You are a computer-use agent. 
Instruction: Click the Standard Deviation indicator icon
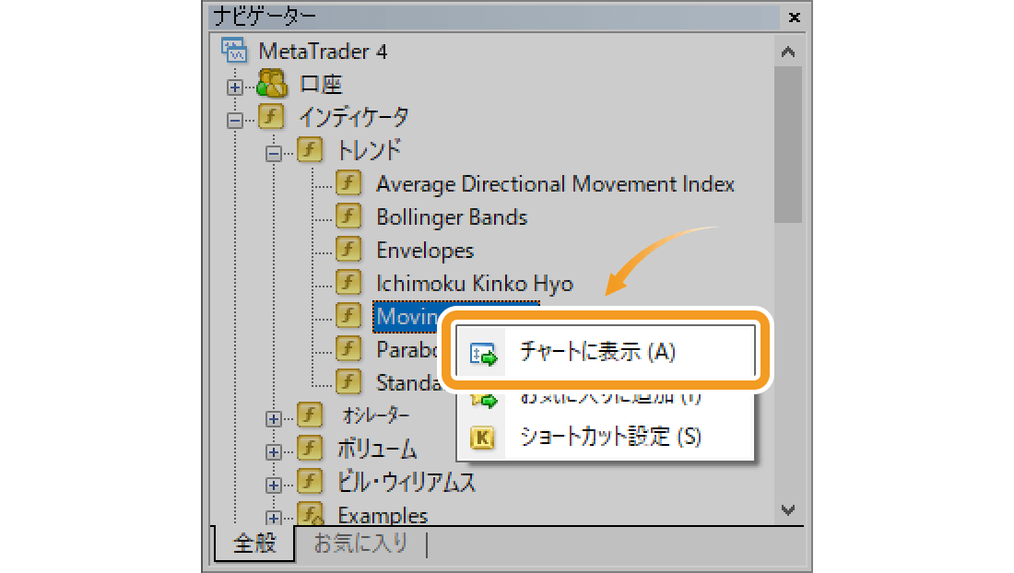[x=348, y=381]
